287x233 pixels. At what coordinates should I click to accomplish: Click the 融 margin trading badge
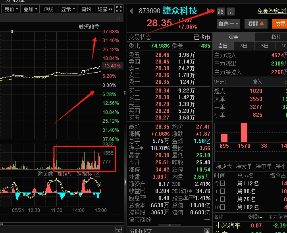coord(221,12)
